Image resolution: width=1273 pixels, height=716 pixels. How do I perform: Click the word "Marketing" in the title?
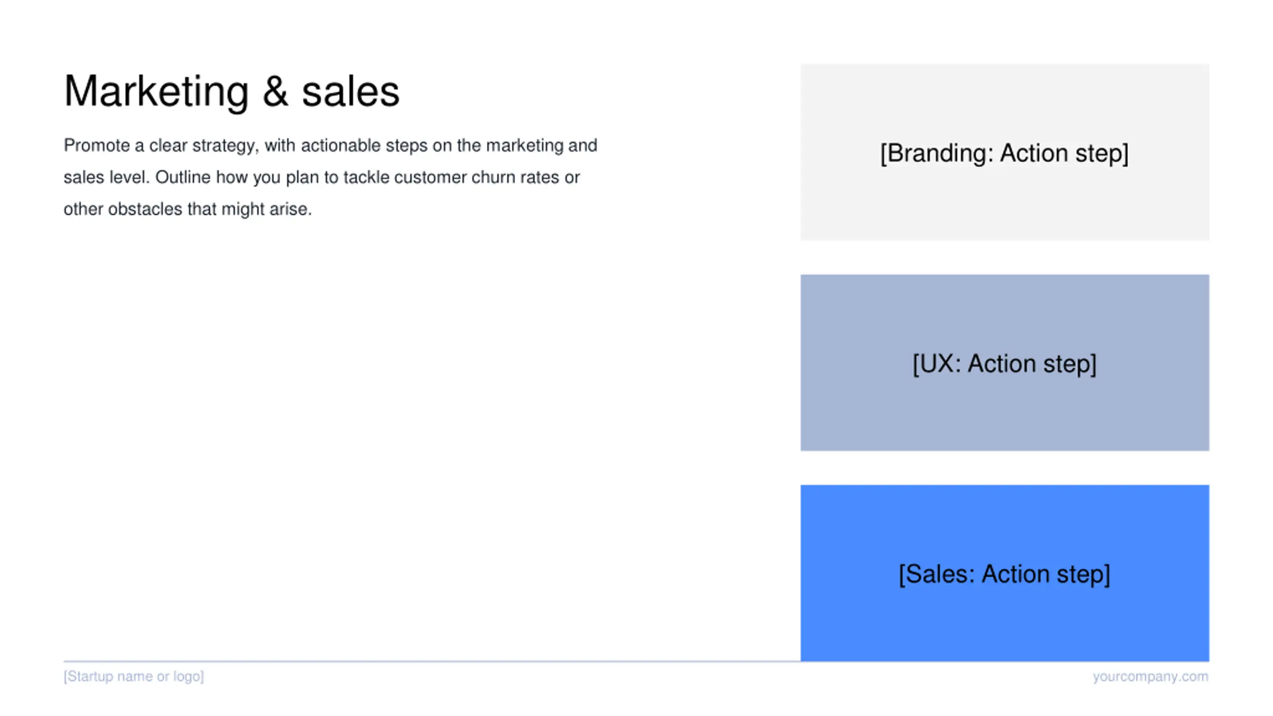tap(156, 92)
